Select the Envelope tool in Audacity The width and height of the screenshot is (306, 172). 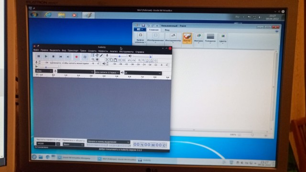[x=97, y=55]
